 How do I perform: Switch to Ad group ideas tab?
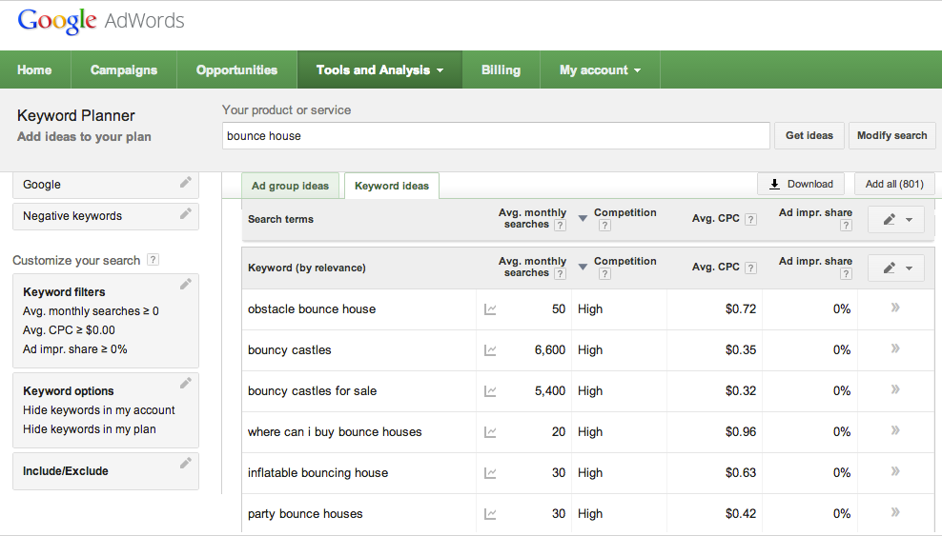pyautogui.click(x=290, y=186)
